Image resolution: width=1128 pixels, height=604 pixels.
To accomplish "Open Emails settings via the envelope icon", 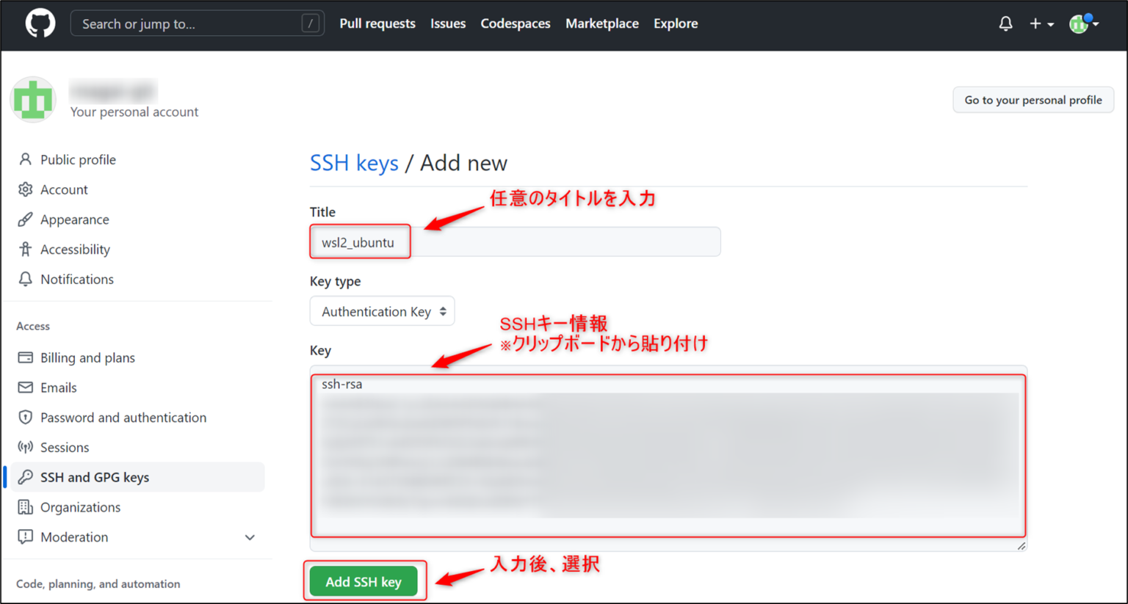I will (26, 387).
